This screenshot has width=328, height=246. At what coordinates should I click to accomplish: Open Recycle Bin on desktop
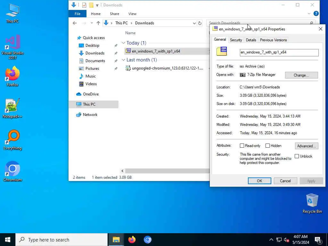coord(312,203)
